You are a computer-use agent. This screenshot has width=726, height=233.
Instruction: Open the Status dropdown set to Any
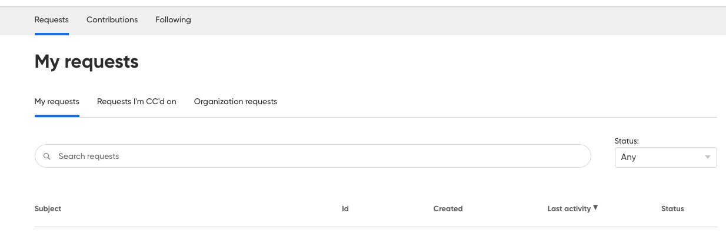[665, 157]
